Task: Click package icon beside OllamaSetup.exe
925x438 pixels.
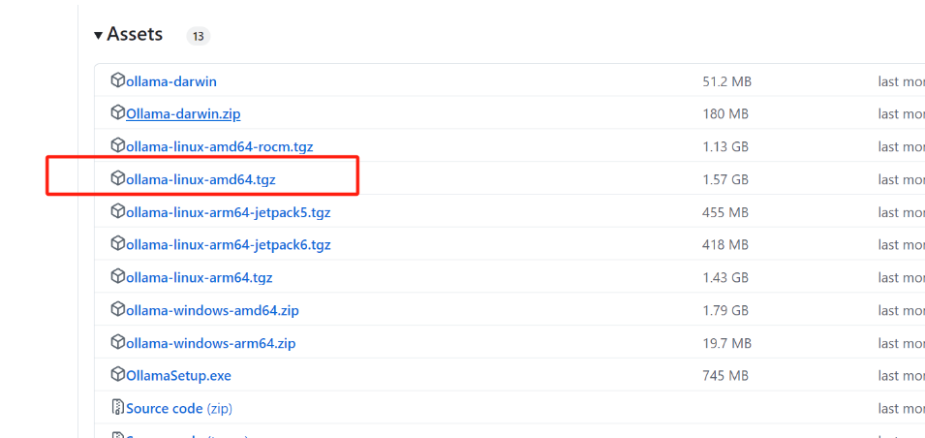Action: (118, 374)
